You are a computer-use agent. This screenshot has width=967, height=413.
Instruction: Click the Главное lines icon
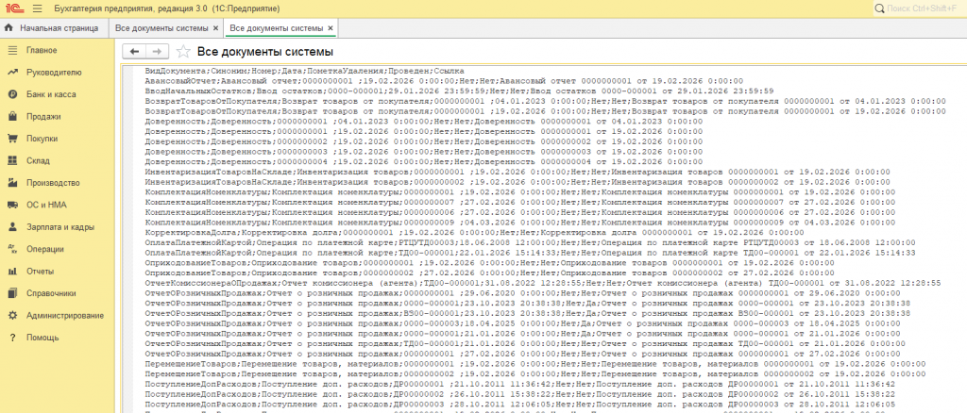click(11, 50)
